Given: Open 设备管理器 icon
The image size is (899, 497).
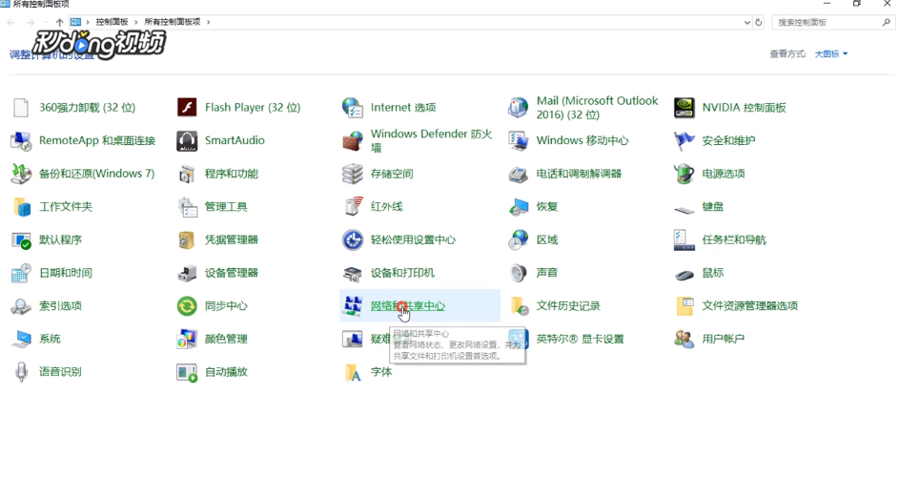Looking at the screenshot, I should coord(187,273).
